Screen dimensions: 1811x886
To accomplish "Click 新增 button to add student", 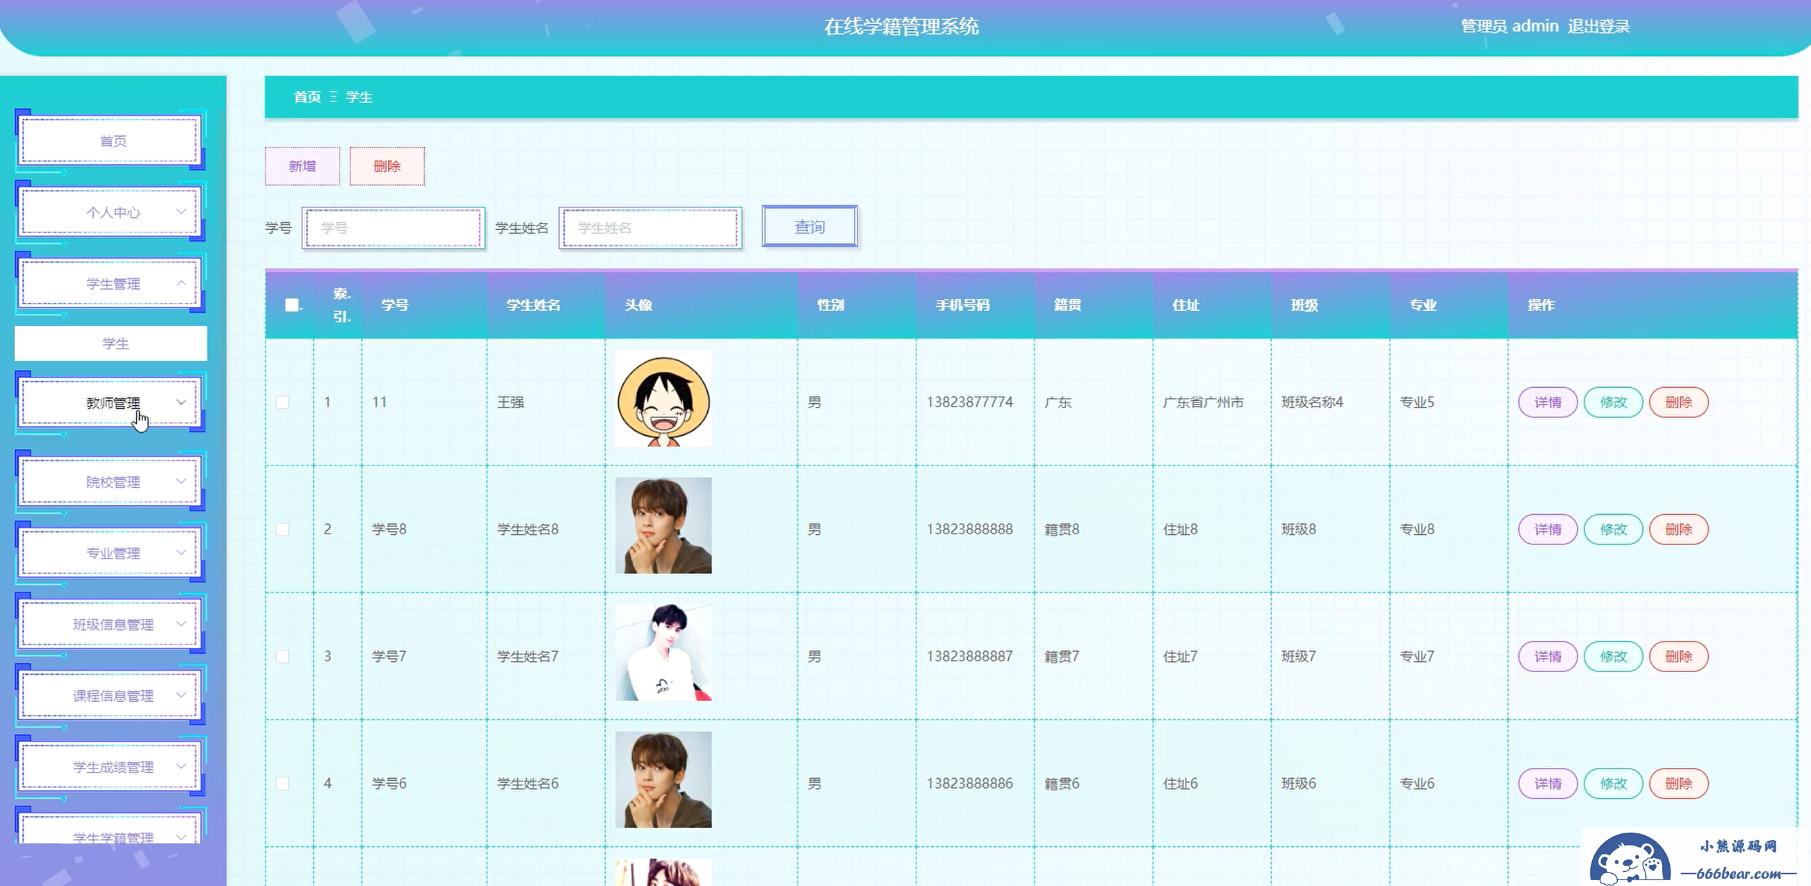I will (x=302, y=166).
